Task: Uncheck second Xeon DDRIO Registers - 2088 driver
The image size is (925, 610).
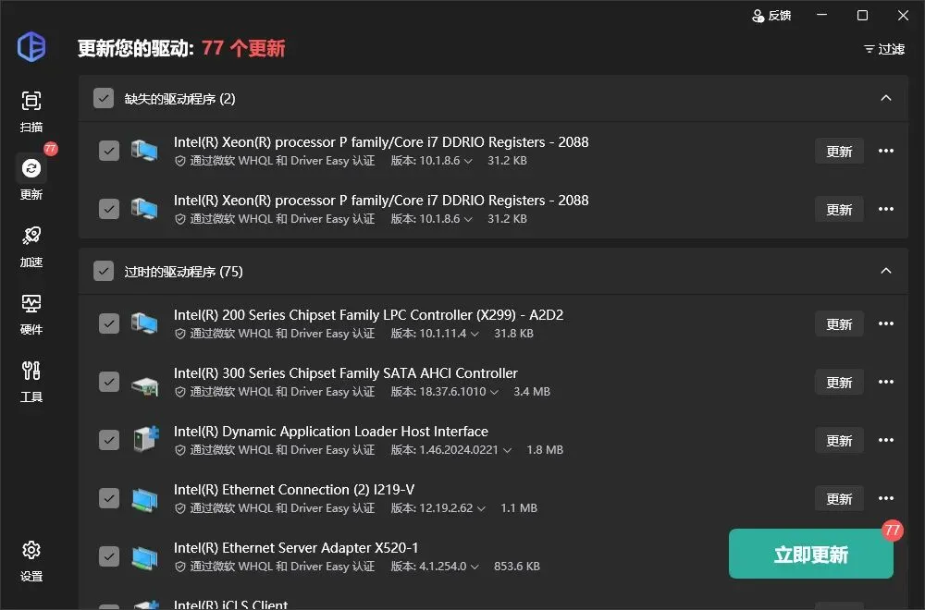Action: point(109,209)
